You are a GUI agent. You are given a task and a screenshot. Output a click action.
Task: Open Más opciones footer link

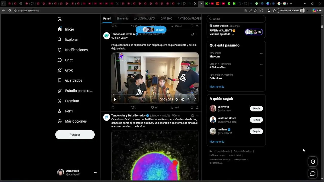241,160
